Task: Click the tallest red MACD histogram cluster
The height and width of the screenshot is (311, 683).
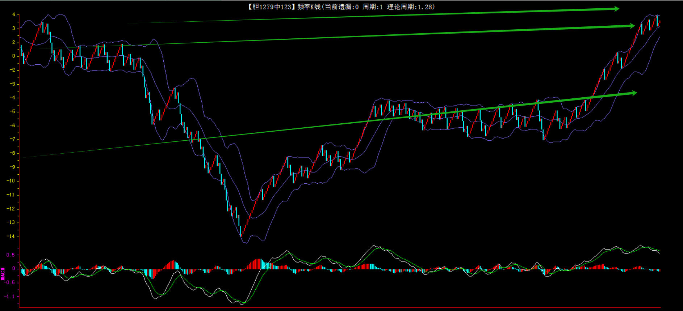Action: (258, 264)
